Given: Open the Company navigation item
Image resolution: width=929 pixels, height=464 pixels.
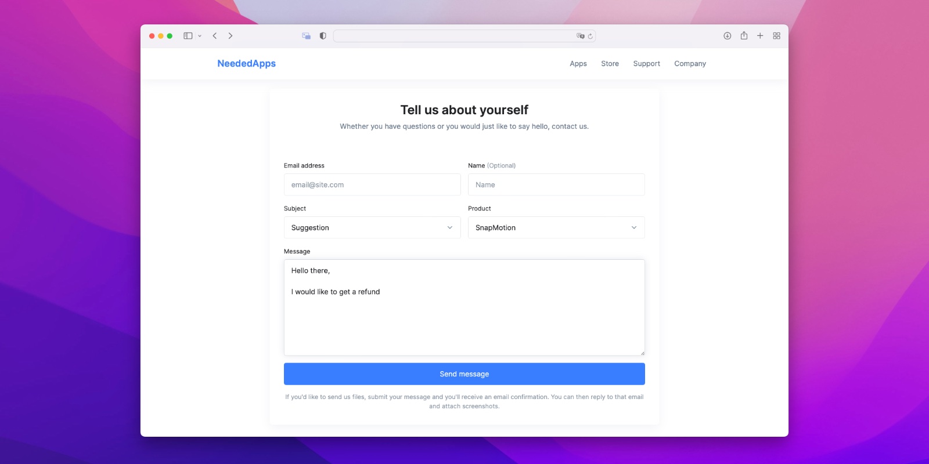Looking at the screenshot, I should [690, 64].
